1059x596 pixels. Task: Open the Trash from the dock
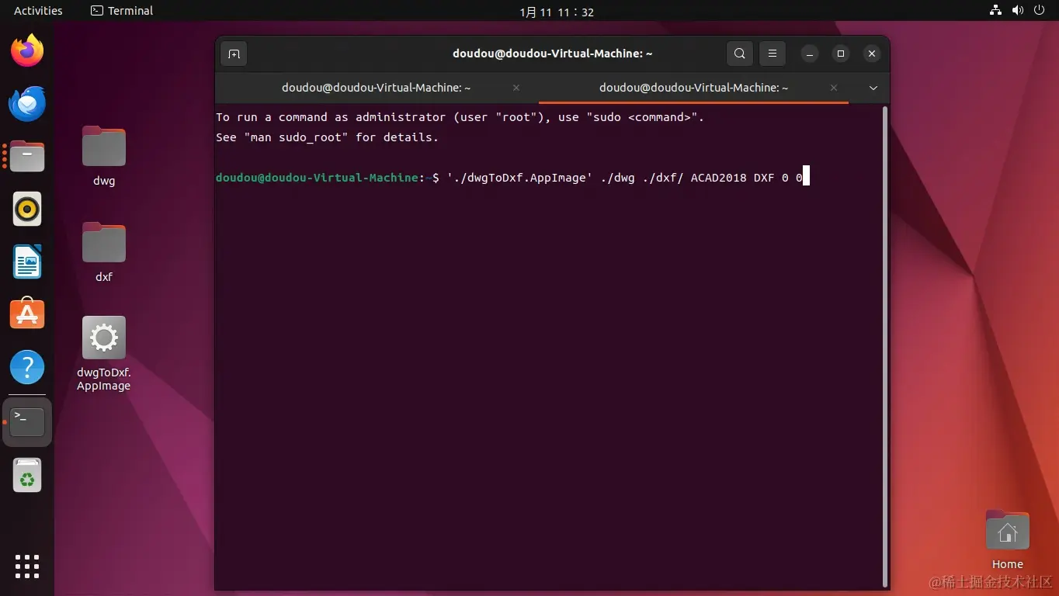pyautogui.click(x=27, y=475)
